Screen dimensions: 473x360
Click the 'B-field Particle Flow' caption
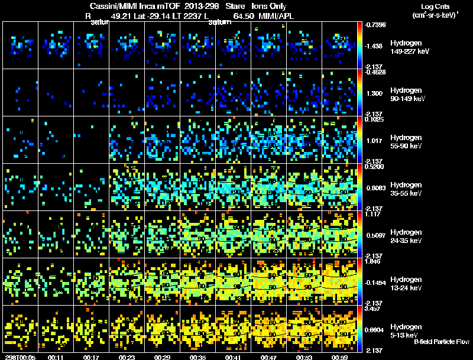[x=442, y=342]
